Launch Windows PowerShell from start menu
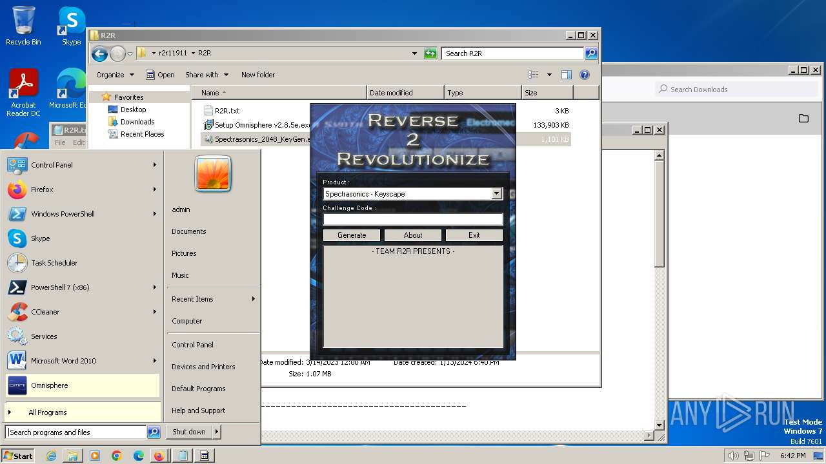This screenshot has height=464, width=826. point(82,214)
